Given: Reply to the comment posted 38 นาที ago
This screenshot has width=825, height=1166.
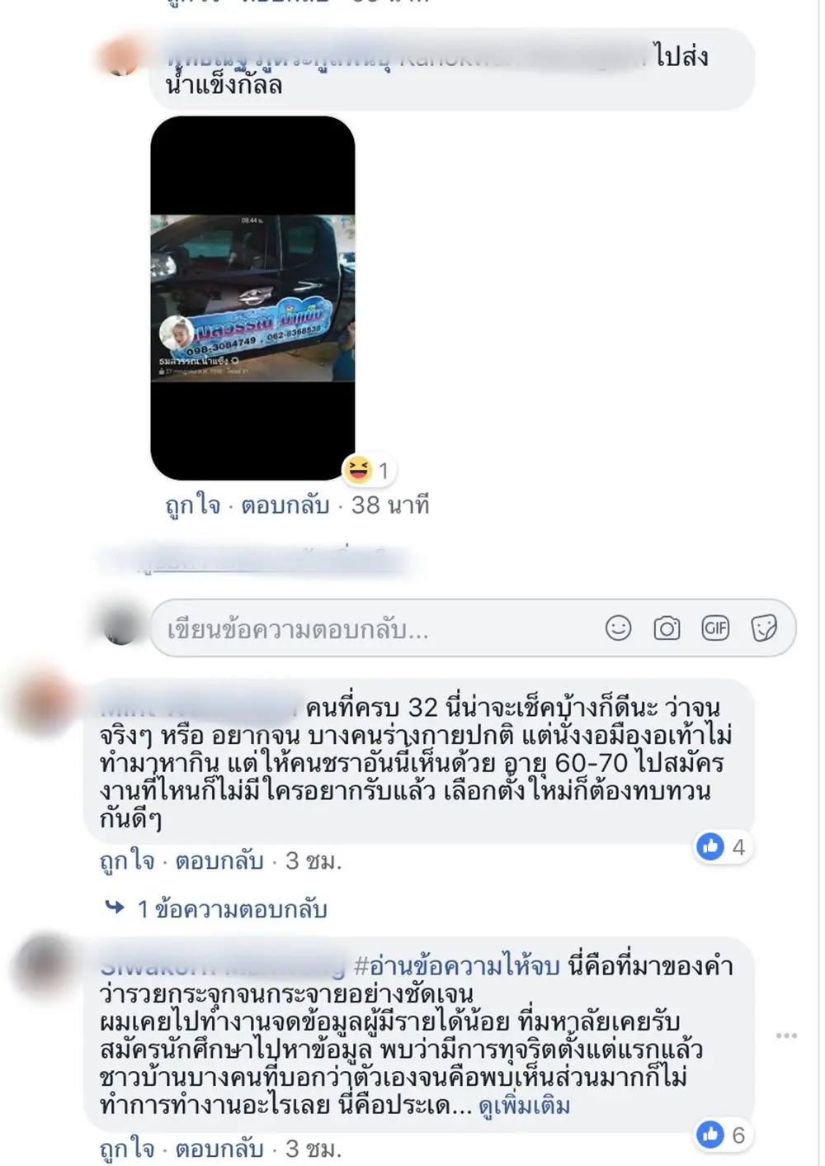Looking at the screenshot, I should pos(285,505).
